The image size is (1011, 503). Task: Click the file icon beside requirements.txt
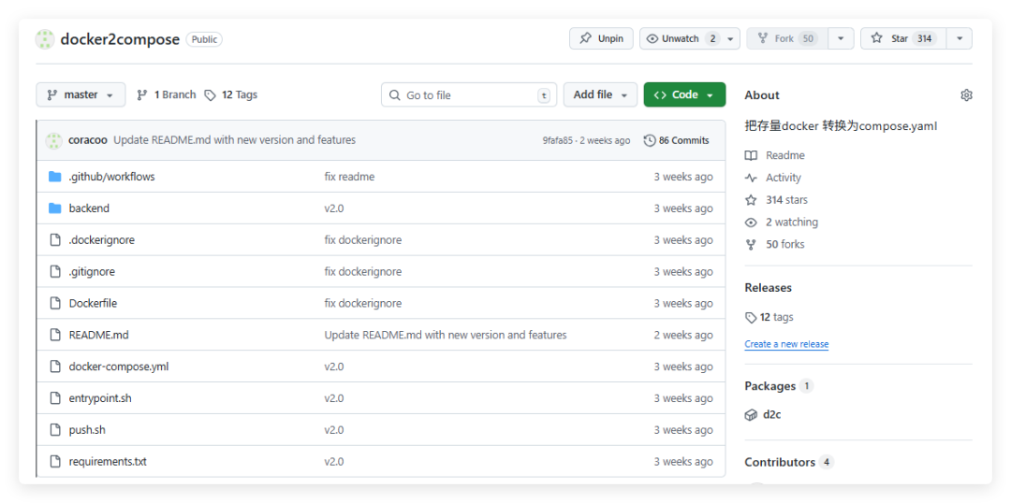point(55,461)
